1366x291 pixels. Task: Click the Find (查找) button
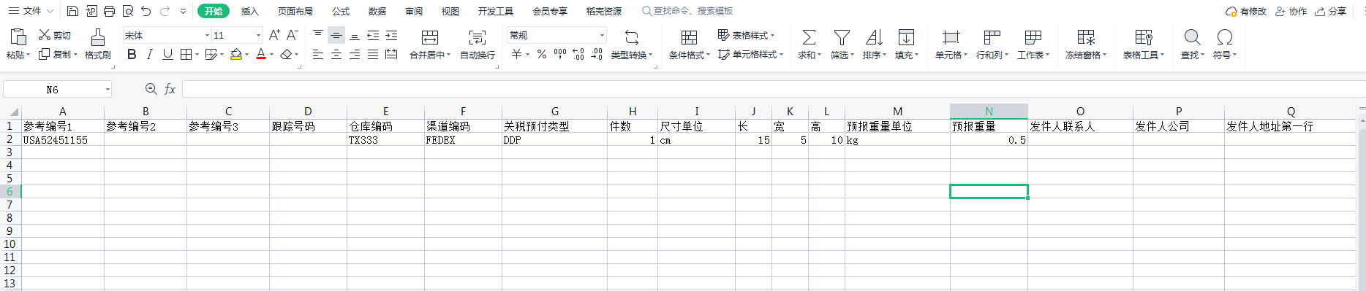point(1193,44)
